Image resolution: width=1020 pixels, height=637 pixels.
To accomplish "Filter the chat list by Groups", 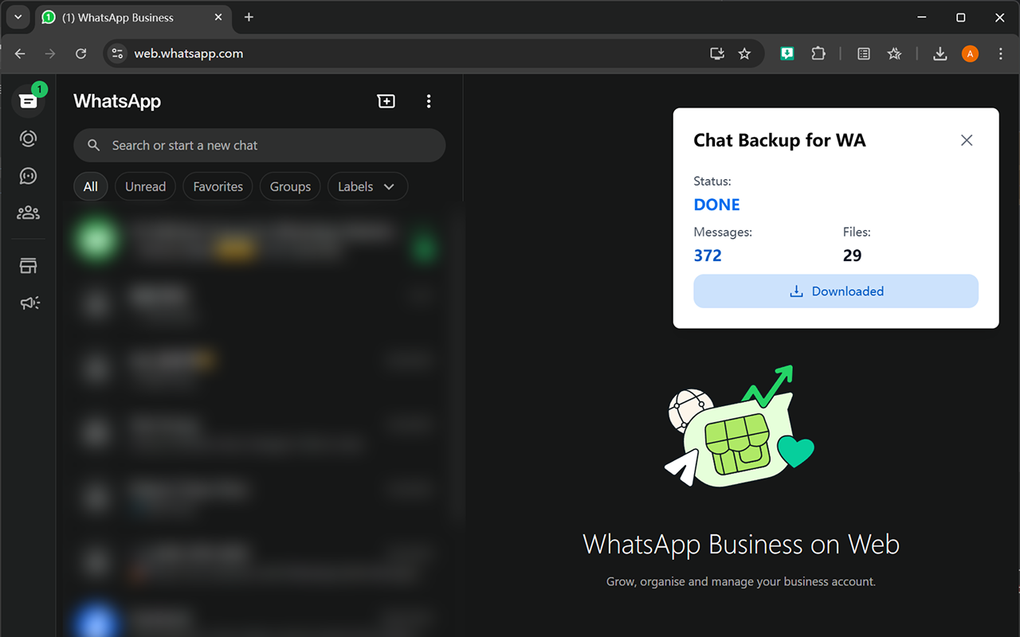I will (x=289, y=186).
